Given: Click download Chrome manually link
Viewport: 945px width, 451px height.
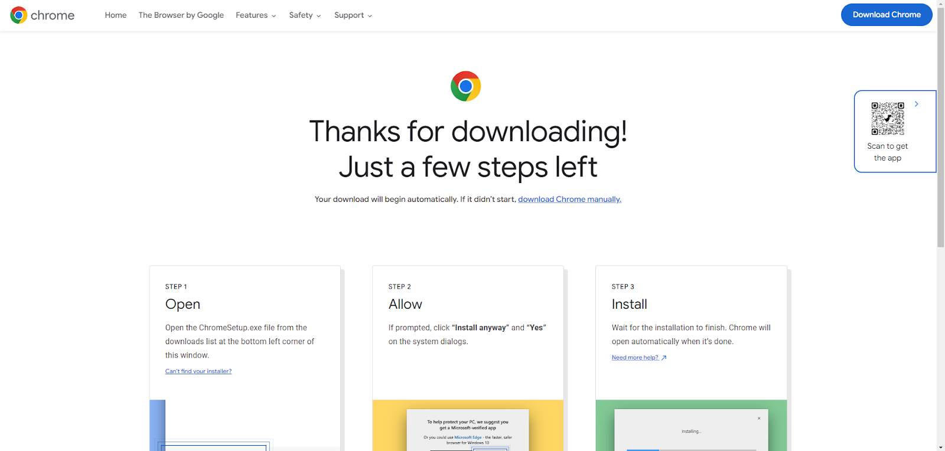Looking at the screenshot, I should pos(569,200).
